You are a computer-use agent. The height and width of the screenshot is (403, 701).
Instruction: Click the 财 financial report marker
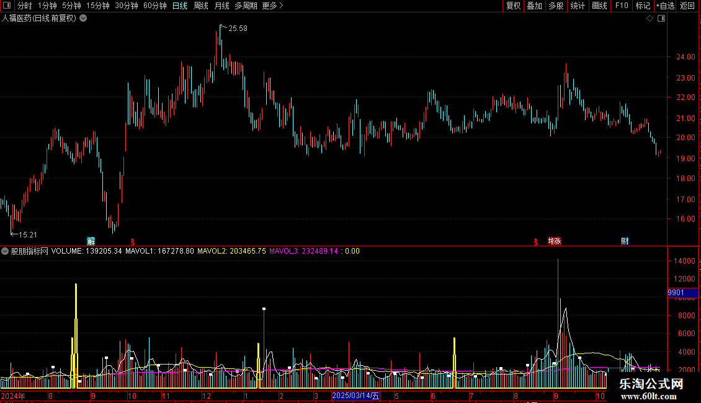pos(625,241)
